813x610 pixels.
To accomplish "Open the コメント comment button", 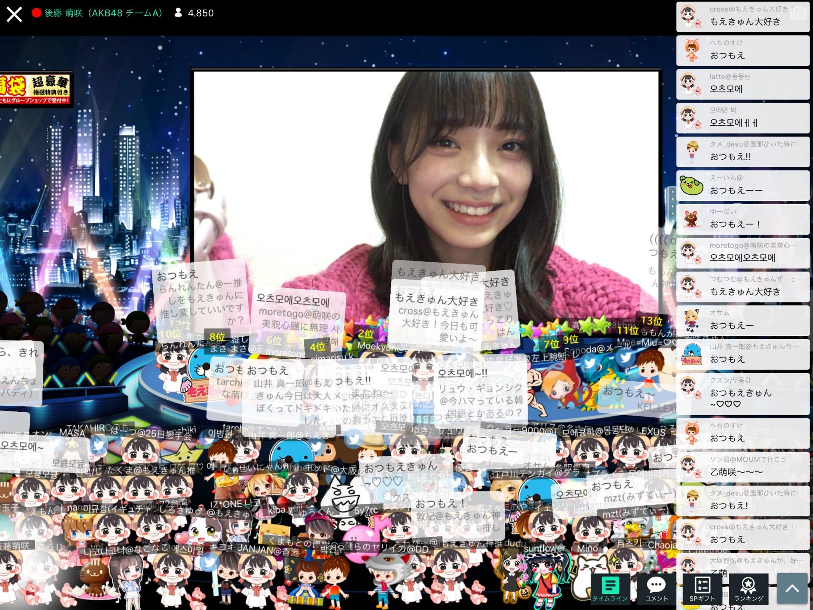I will (656, 589).
